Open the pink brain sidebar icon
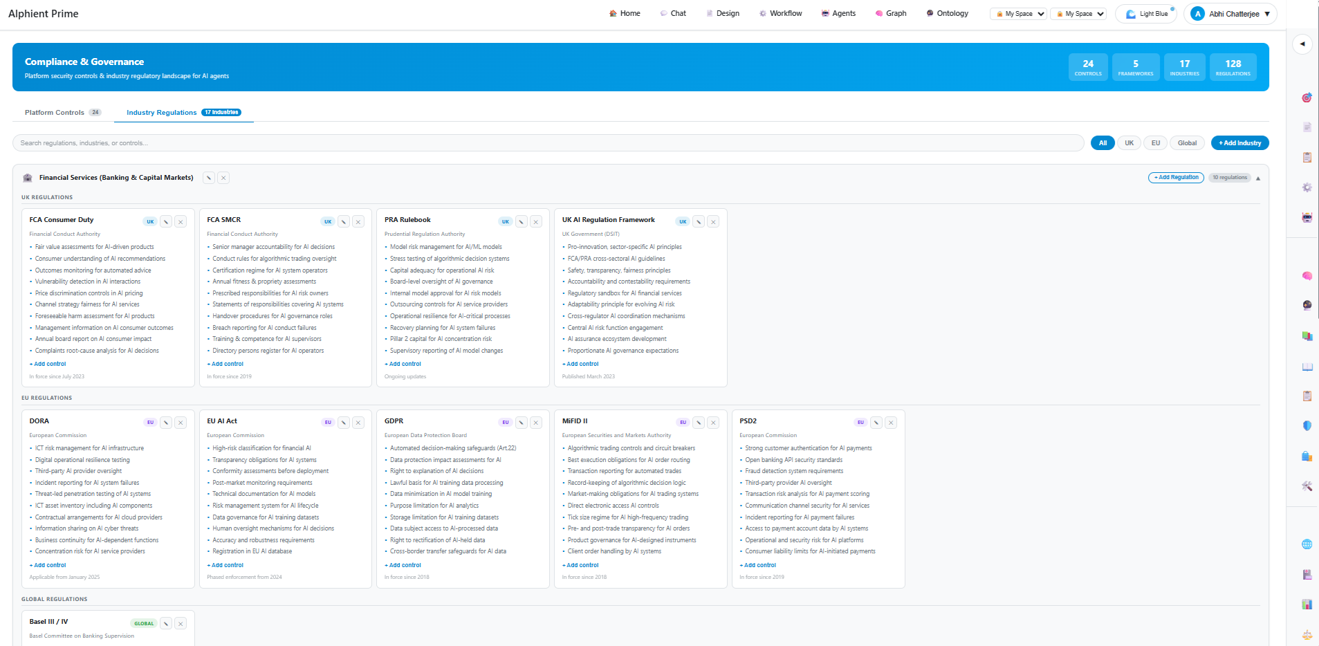 1307,276
